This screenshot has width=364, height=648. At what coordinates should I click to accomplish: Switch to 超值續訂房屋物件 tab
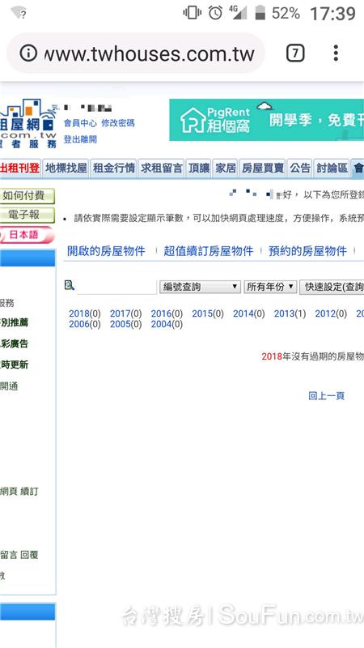(208, 251)
